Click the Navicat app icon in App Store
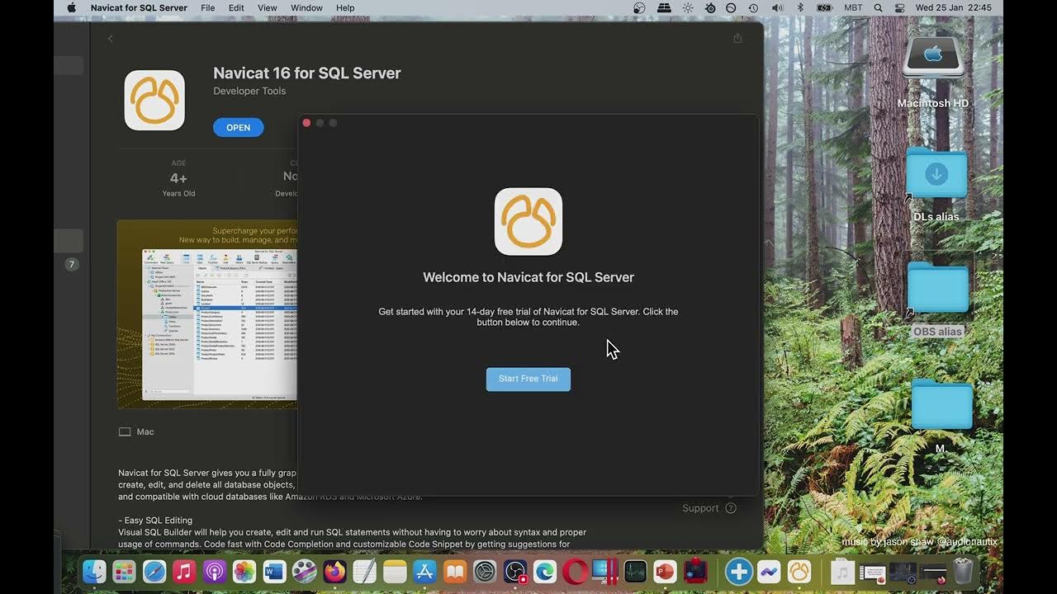The height and width of the screenshot is (594, 1057). point(154,100)
